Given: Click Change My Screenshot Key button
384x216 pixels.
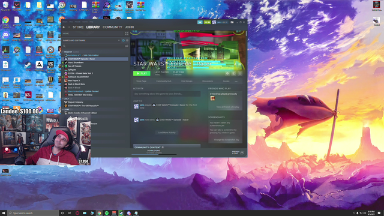Looking at the screenshot, I should (x=227, y=140).
